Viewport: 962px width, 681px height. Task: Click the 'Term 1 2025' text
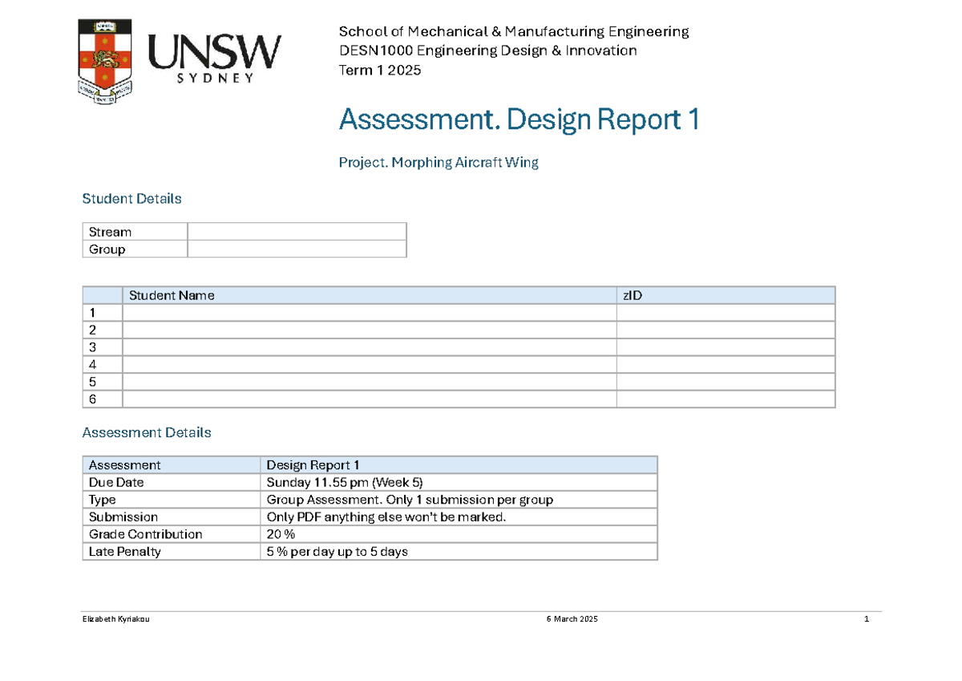(x=380, y=71)
